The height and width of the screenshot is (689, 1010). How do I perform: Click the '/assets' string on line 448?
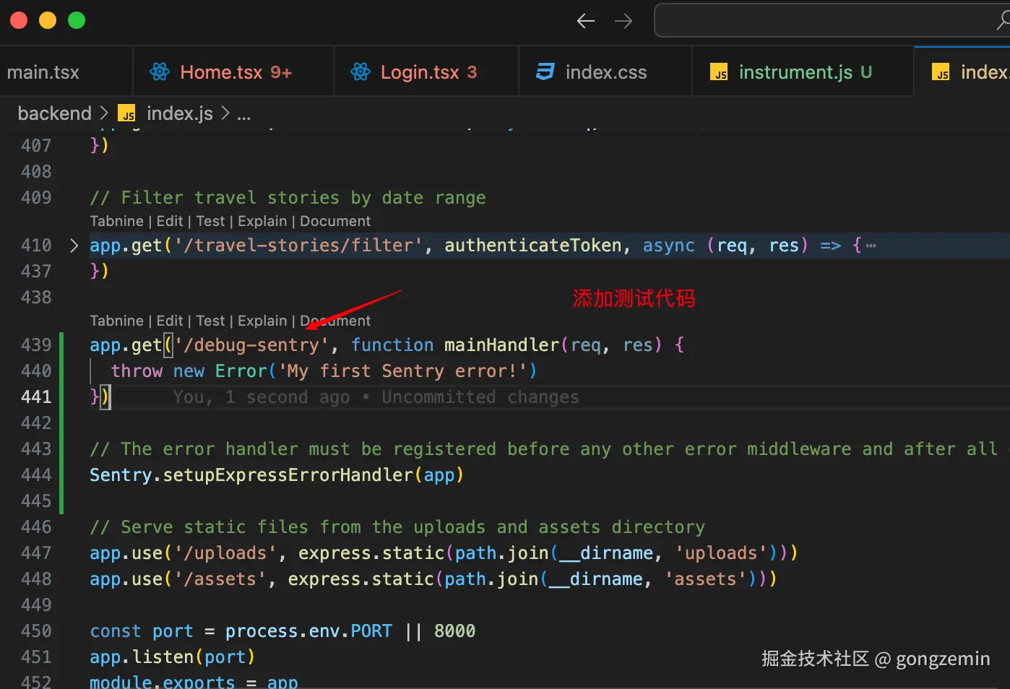point(220,579)
